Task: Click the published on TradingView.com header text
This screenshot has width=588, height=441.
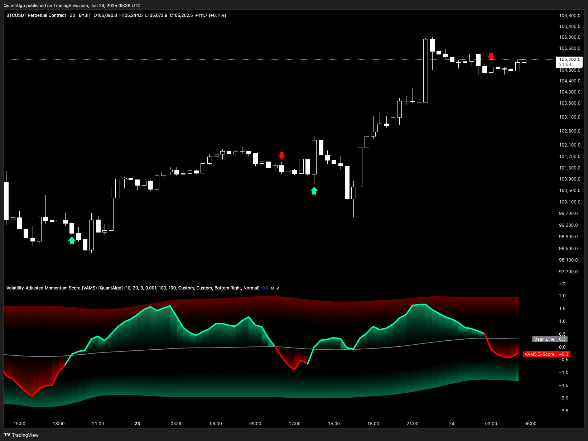Action: pyautogui.click(x=72, y=6)
